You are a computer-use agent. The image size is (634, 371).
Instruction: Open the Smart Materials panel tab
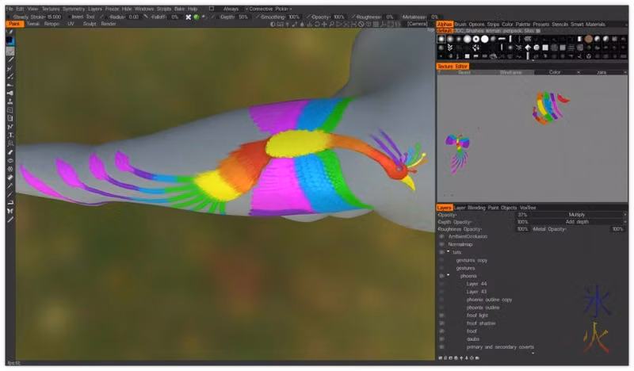tap(587, 25)
